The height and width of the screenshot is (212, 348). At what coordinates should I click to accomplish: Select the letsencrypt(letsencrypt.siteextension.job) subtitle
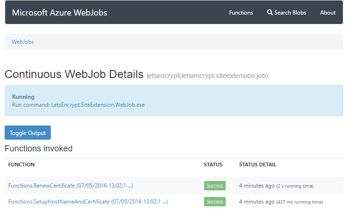tap(207, 76)
